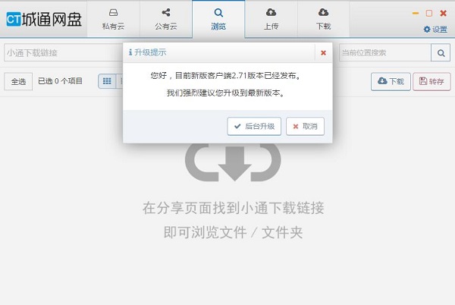Viewport: 455px width, 305px height.
Task: Click text 您好，目前新版客户端2.71版本已经发布
Action: [x=226, y=76]
